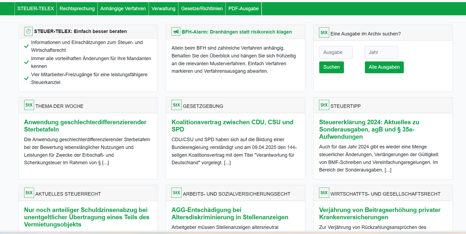The height and width of the screenshot is (234, 466).
Task: Focus the Ausgabe input field
Action: pyautogui.click(x=336, y=52)
